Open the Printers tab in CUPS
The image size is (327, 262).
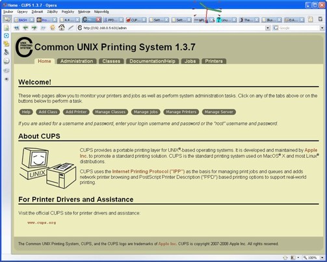coord(214,61)
